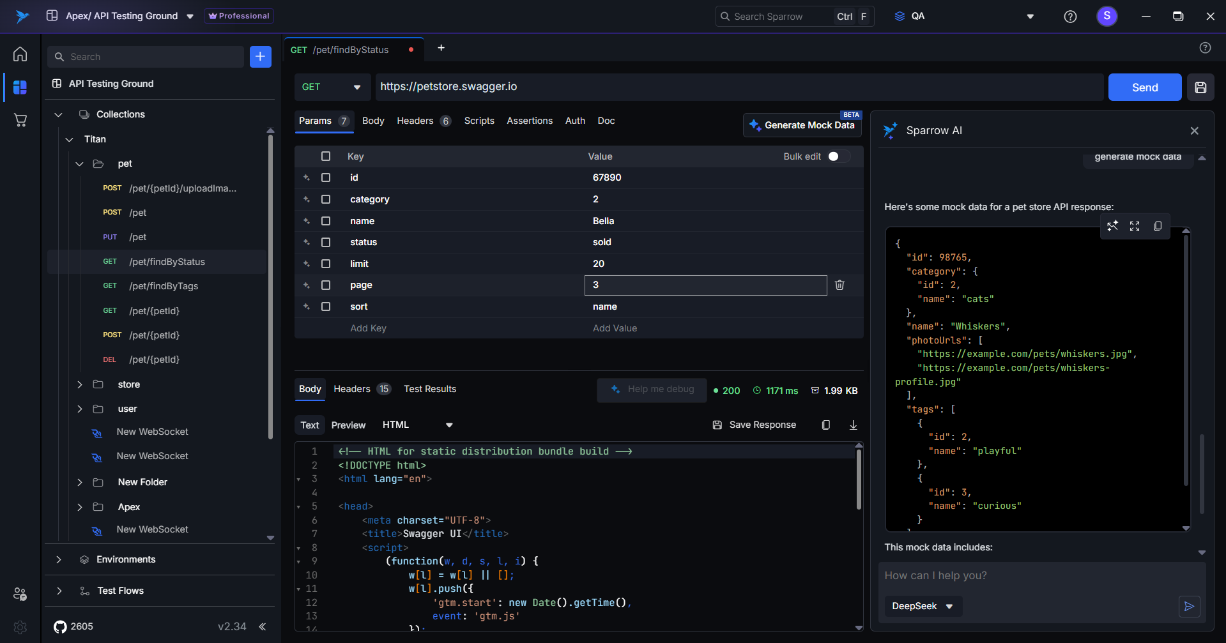Enable the checkbox next to limit parameter
The image size is (1226, 643).
[x=326, y=264]
